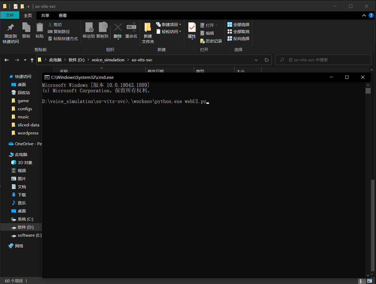Click the Rename icon in ribbon

131,27
